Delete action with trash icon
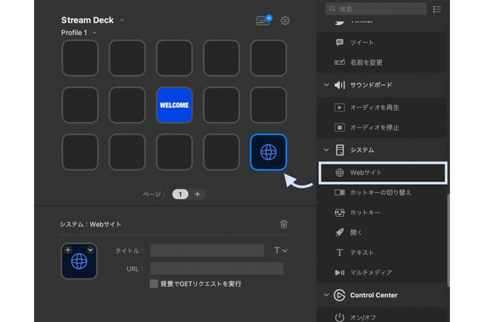 pos(284,224)
